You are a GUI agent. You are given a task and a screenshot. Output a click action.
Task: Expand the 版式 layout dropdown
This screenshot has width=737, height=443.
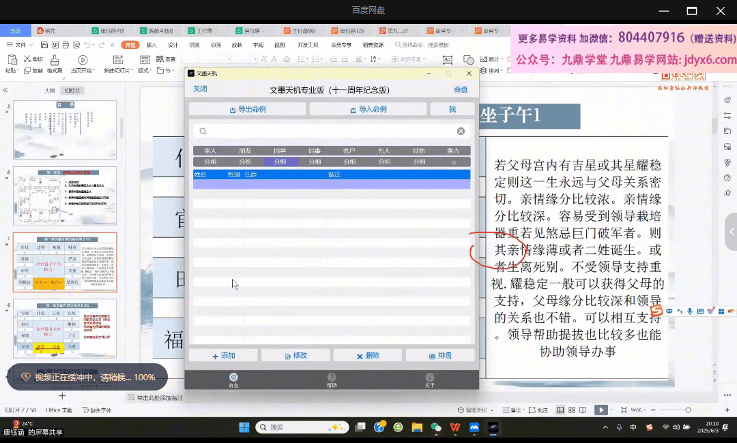tap(144, 70)
